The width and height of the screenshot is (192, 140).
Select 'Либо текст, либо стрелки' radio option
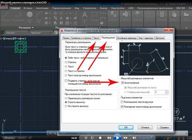point(66,58)
